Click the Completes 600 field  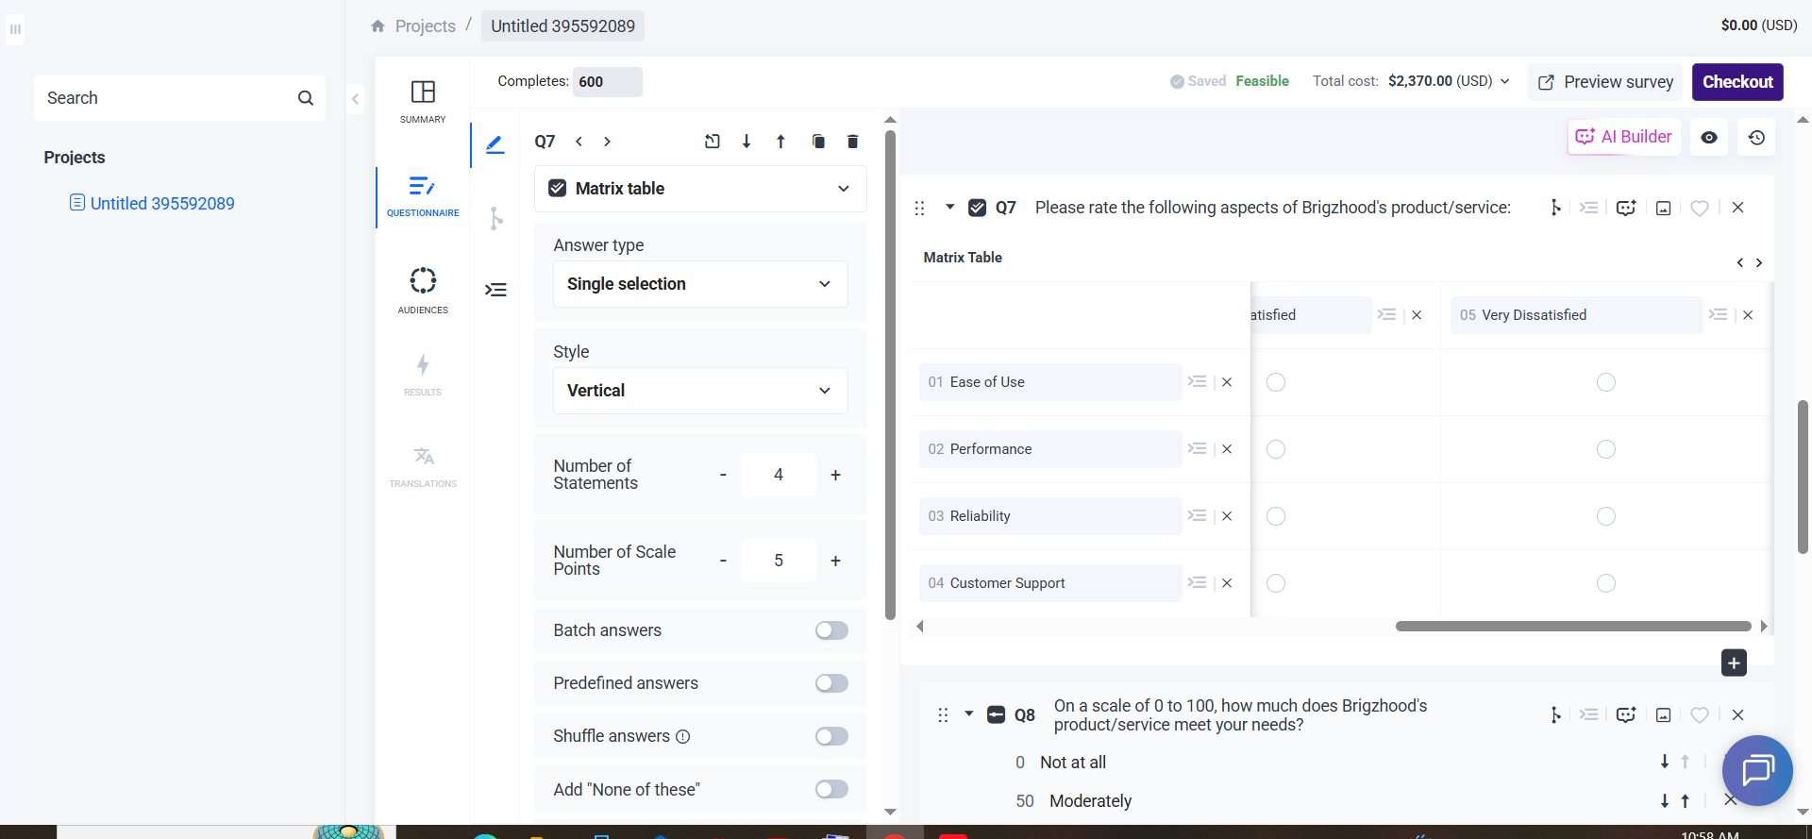pyautogui.click(x=607, y=82)
